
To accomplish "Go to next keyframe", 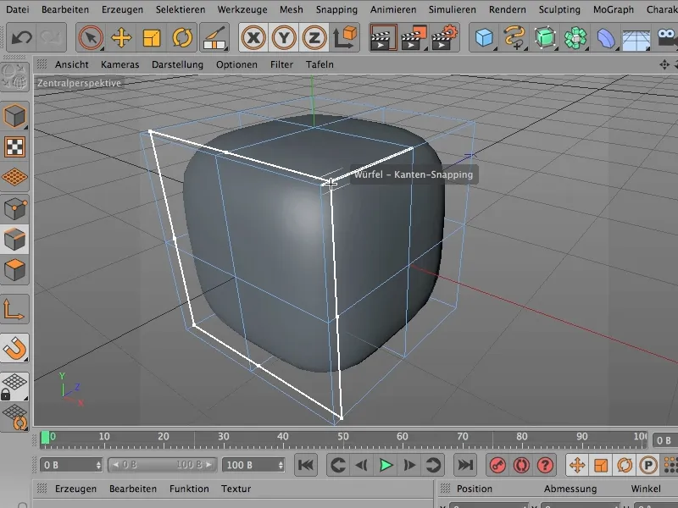I will [x=433, y=465].
